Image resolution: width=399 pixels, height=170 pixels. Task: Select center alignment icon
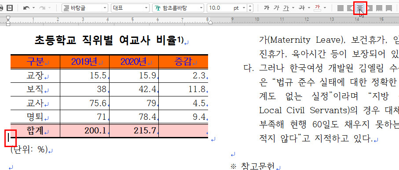pyautogui.click(x=360, y=8)
